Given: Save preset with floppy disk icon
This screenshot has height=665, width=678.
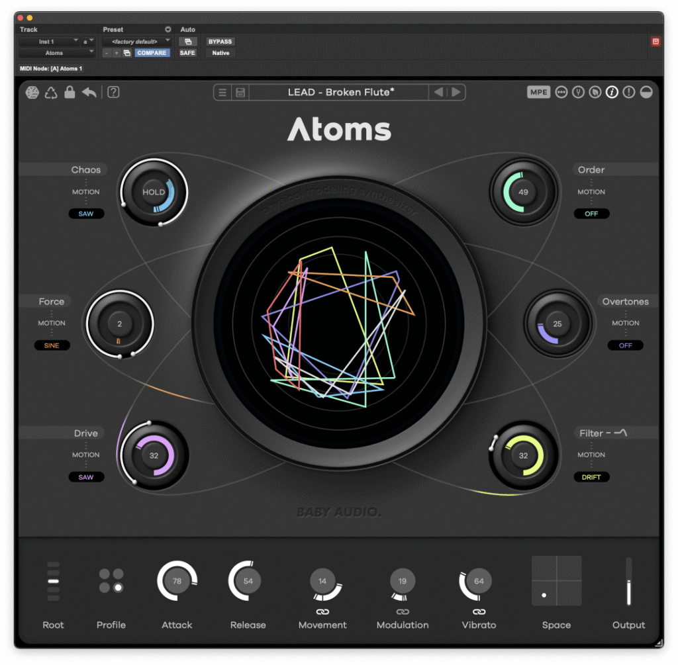Looking at the screenshot, I should pyautogui.click(x=240, y=93).
